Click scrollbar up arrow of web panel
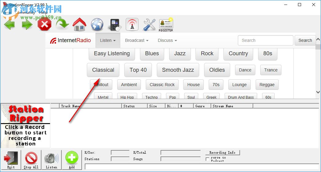 (318, 39)
